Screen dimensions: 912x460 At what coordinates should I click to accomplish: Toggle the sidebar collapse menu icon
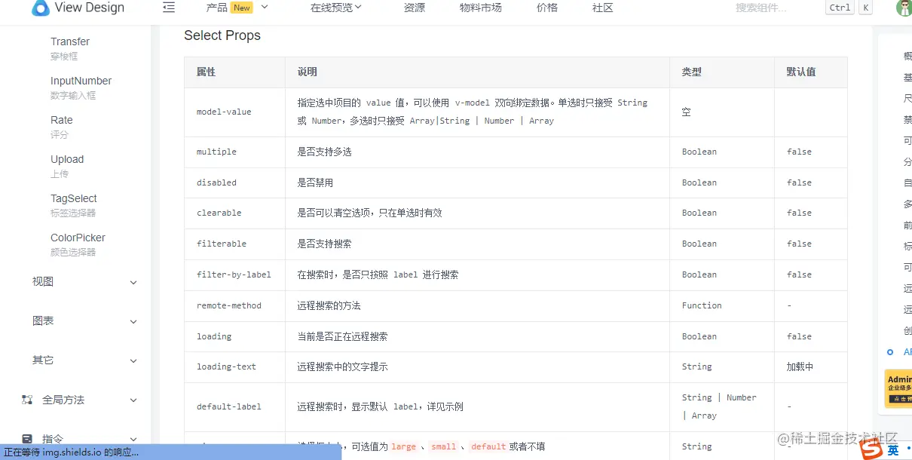(169, 8)
